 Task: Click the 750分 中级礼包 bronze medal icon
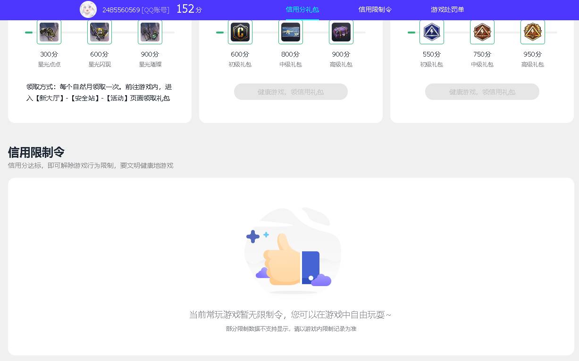tap(482, 32)
